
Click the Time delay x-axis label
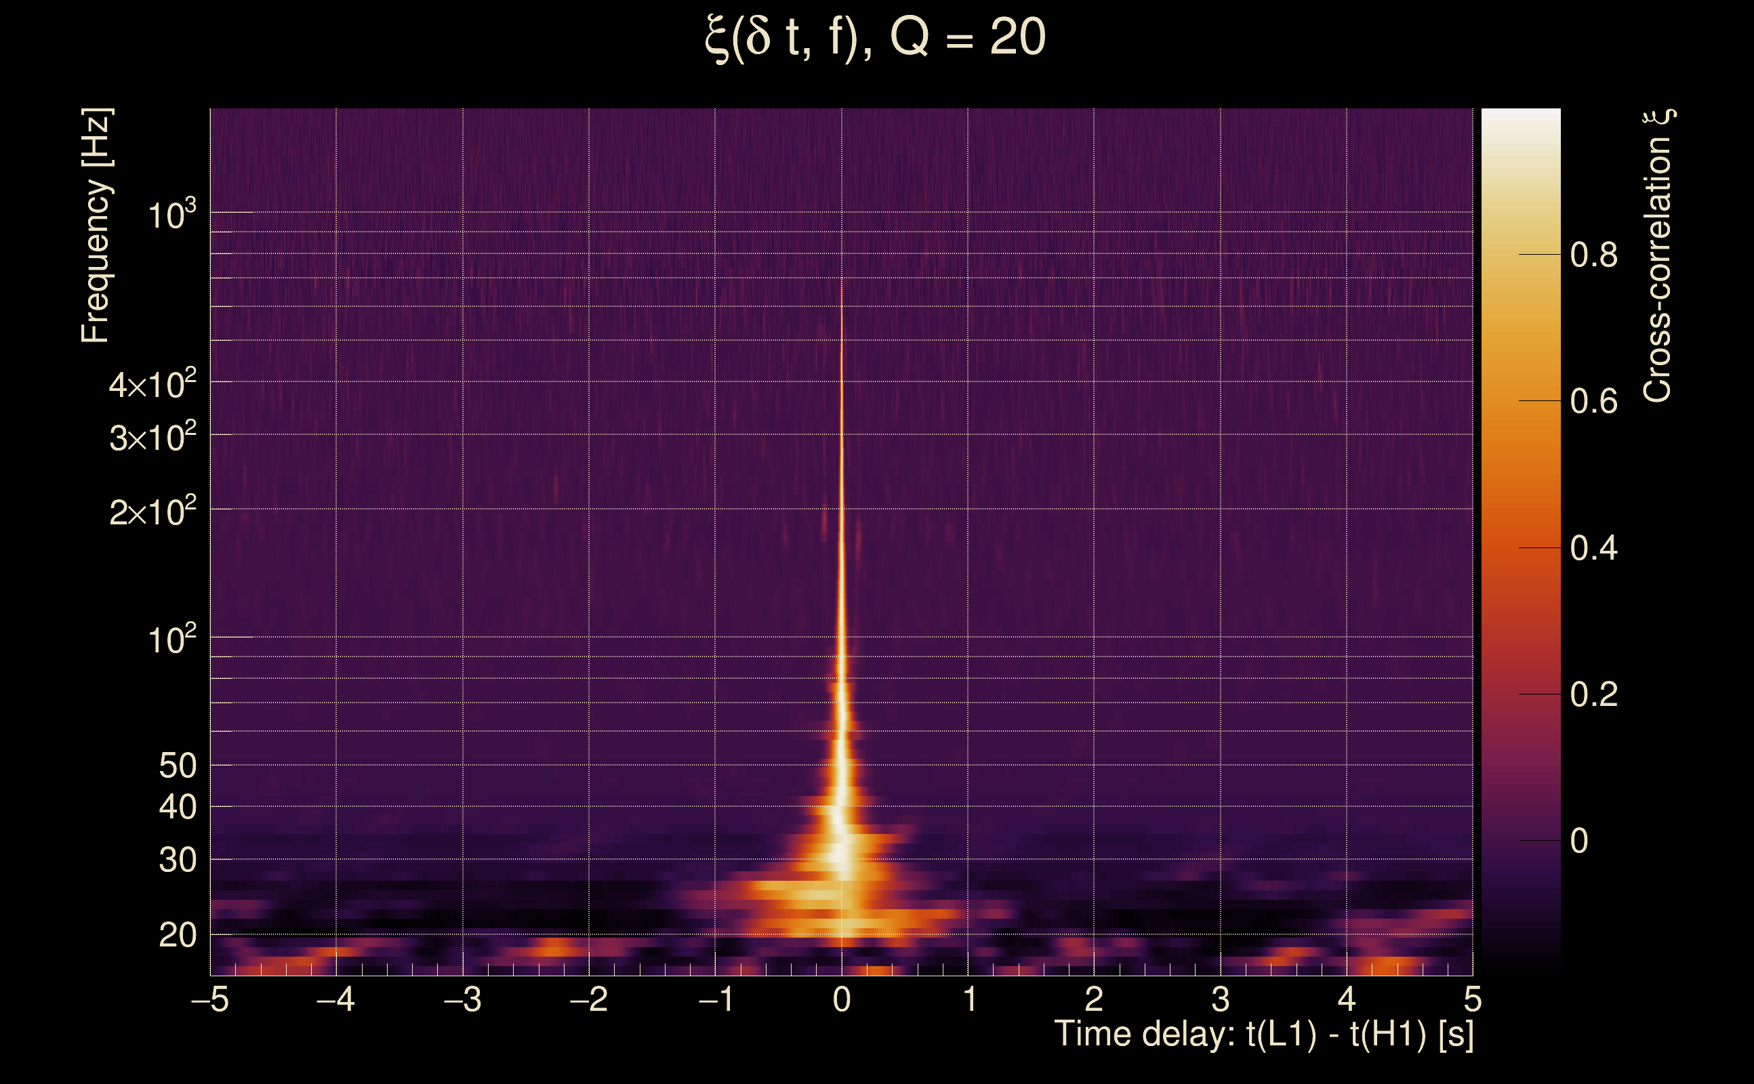pyautogui.click(x=1263, y=1035)
